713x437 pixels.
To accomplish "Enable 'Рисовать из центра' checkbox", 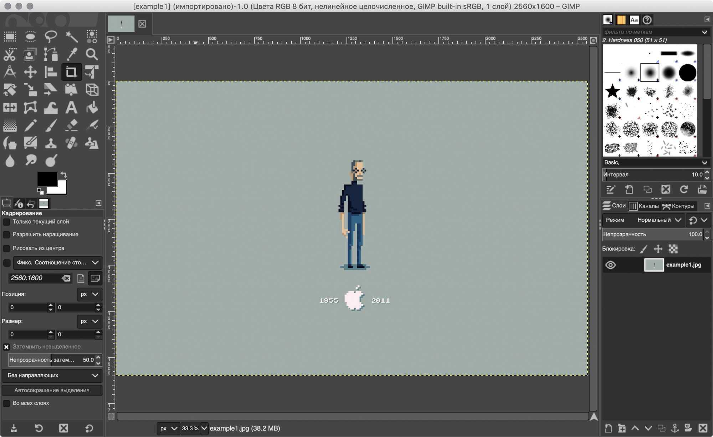I will [x=6, y=248].
